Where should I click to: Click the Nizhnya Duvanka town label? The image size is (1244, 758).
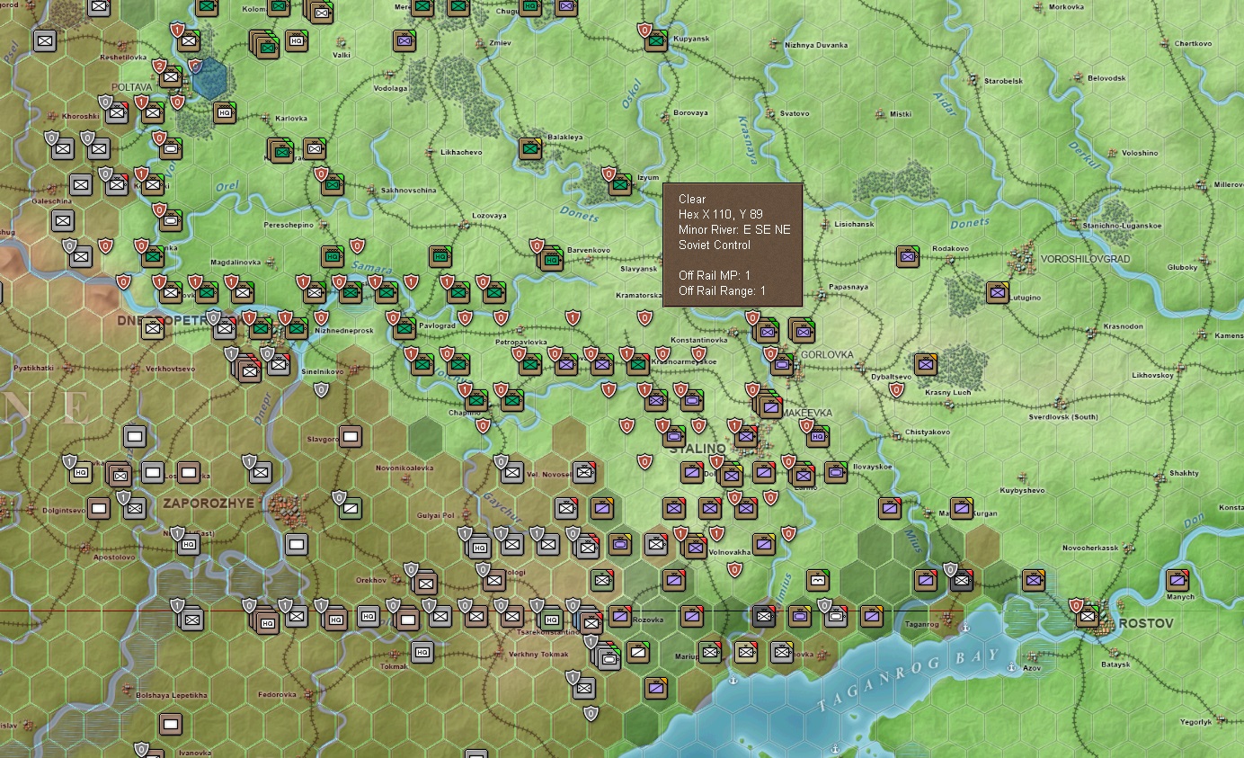(x=816, y=45)
